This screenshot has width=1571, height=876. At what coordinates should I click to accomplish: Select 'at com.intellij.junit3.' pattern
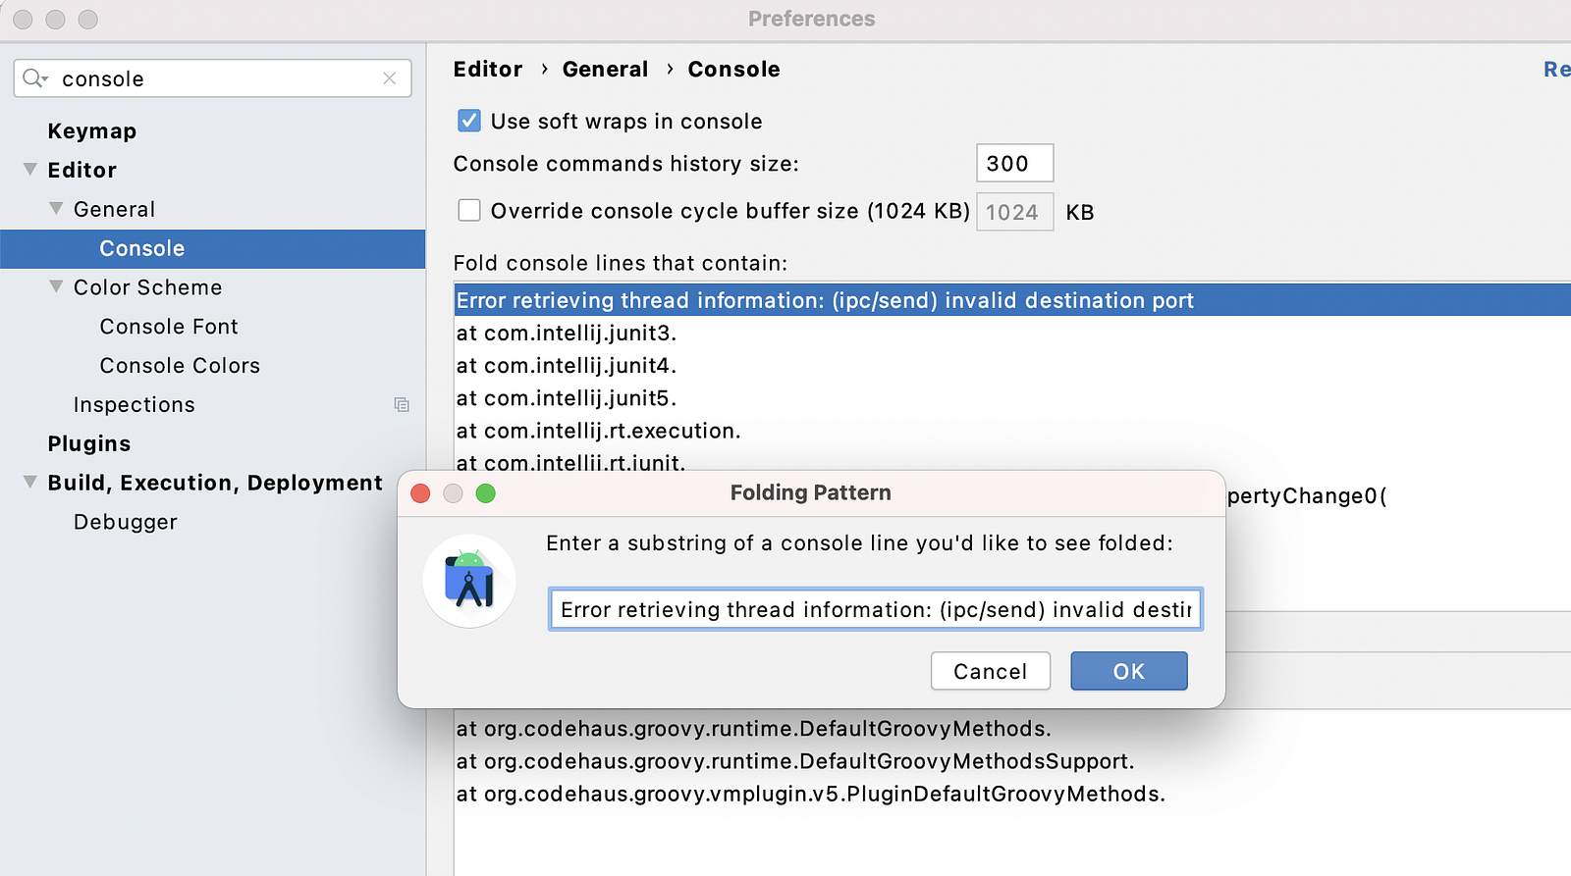[567, 334]
